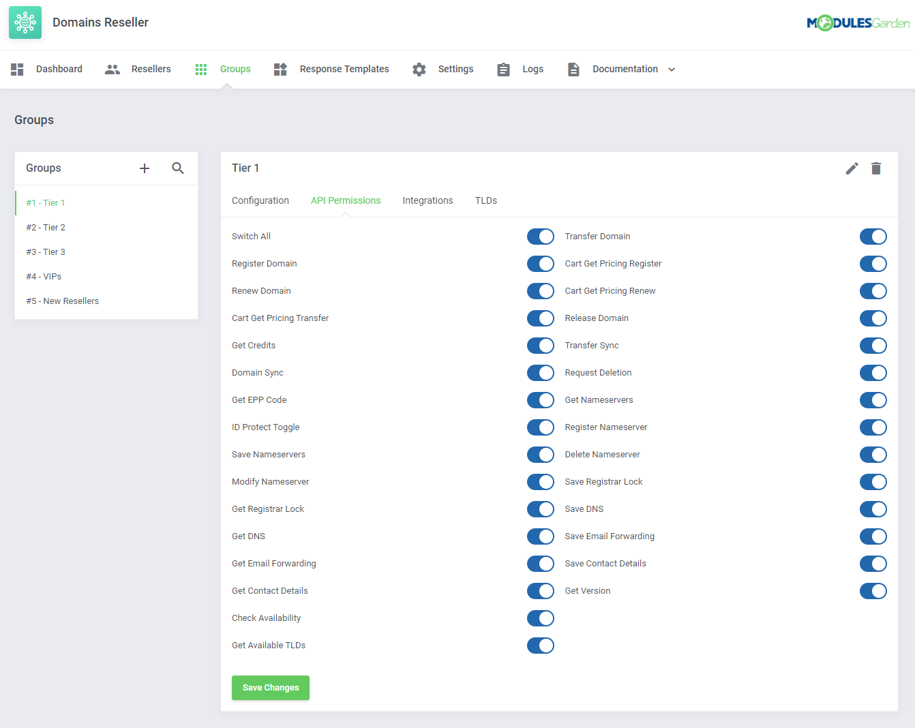Toggle ID Protect Toggle permission
Screen dimensions: 915x728
541,427
